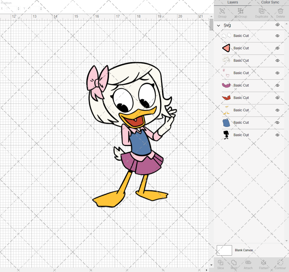
Task: Click the duck's pink hair bow on canvas
Action: 97,82
